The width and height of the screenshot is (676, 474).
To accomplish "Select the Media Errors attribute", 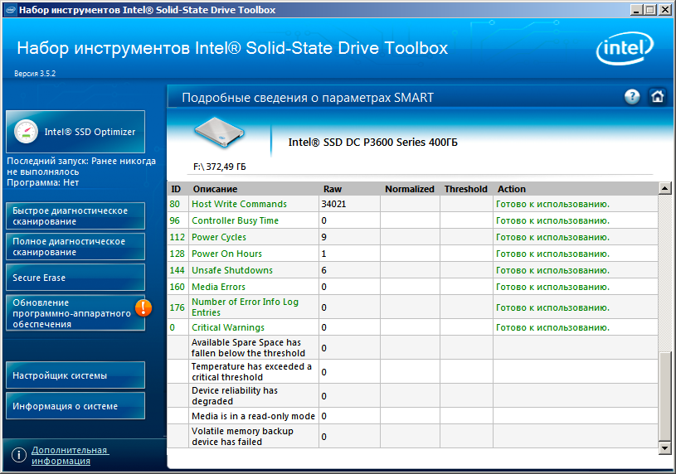I will click(412, 287).
